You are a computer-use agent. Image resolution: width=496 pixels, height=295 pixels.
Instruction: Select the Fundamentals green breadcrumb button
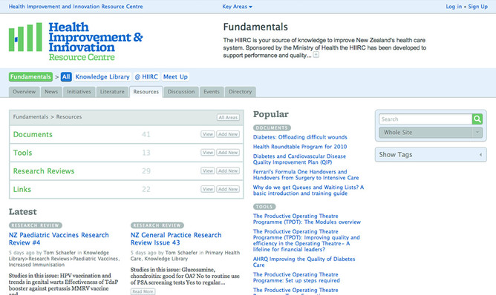click(x=30, y=77)
